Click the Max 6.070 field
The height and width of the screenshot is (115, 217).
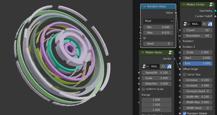click(158, 33)
